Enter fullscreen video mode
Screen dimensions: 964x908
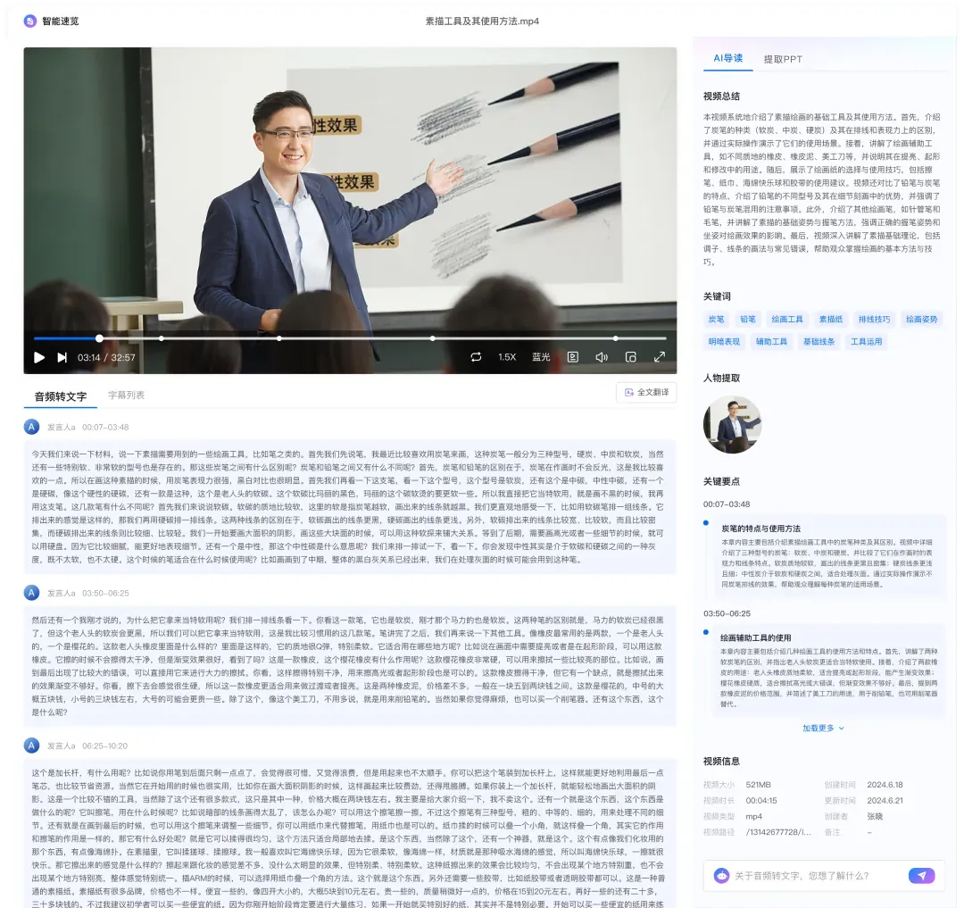(x=660, y=357)
